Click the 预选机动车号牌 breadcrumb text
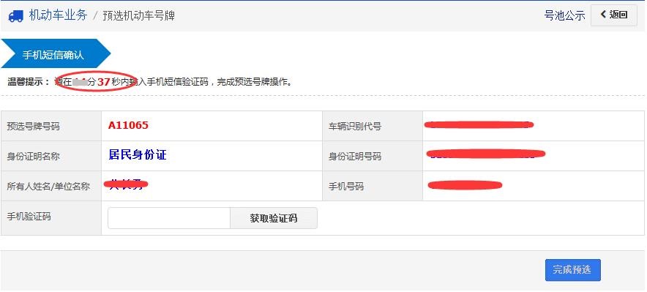 [138, 15]
